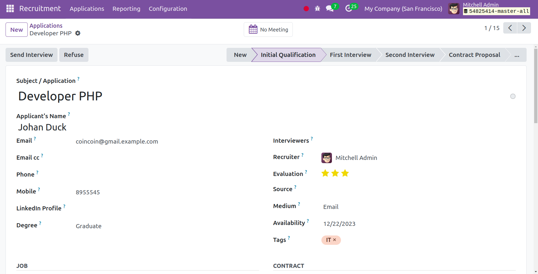The image size is (538, 274).
Task: Set evaluation to third star
Action: click(345, 173)
